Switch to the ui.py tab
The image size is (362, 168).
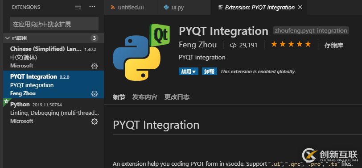pos(184,8)
